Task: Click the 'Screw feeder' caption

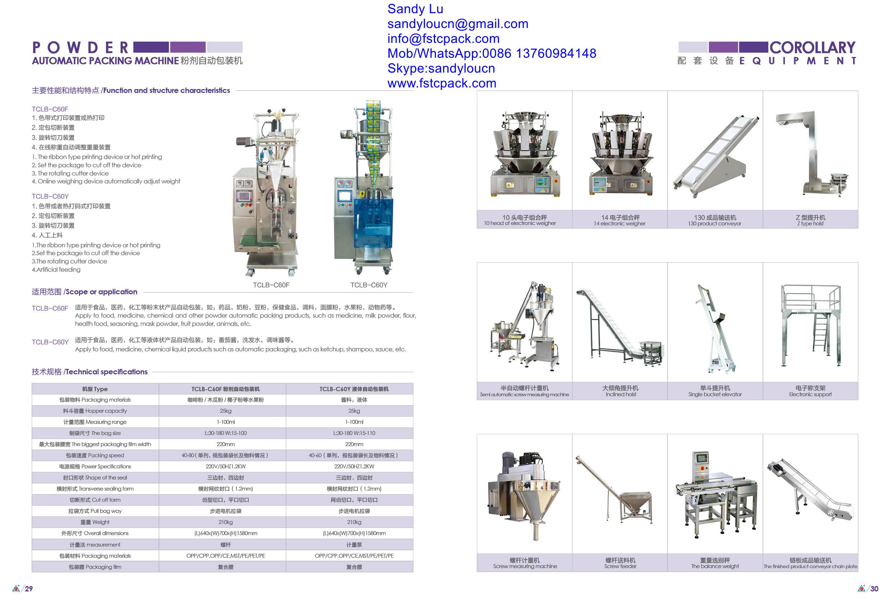Action: (620, 566)
